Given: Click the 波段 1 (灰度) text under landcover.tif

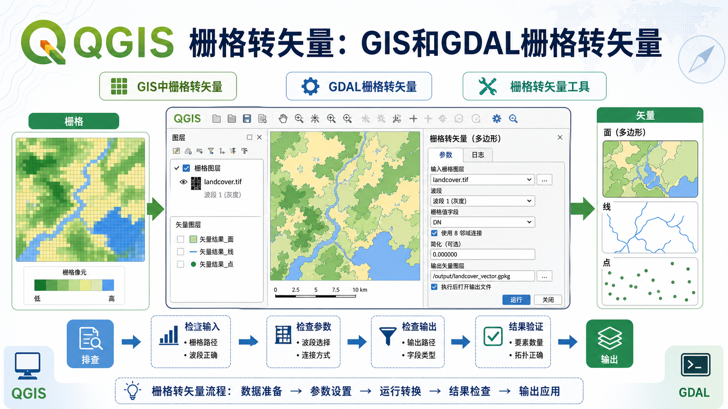Looking at the screenshot, I should pos(222,195).
